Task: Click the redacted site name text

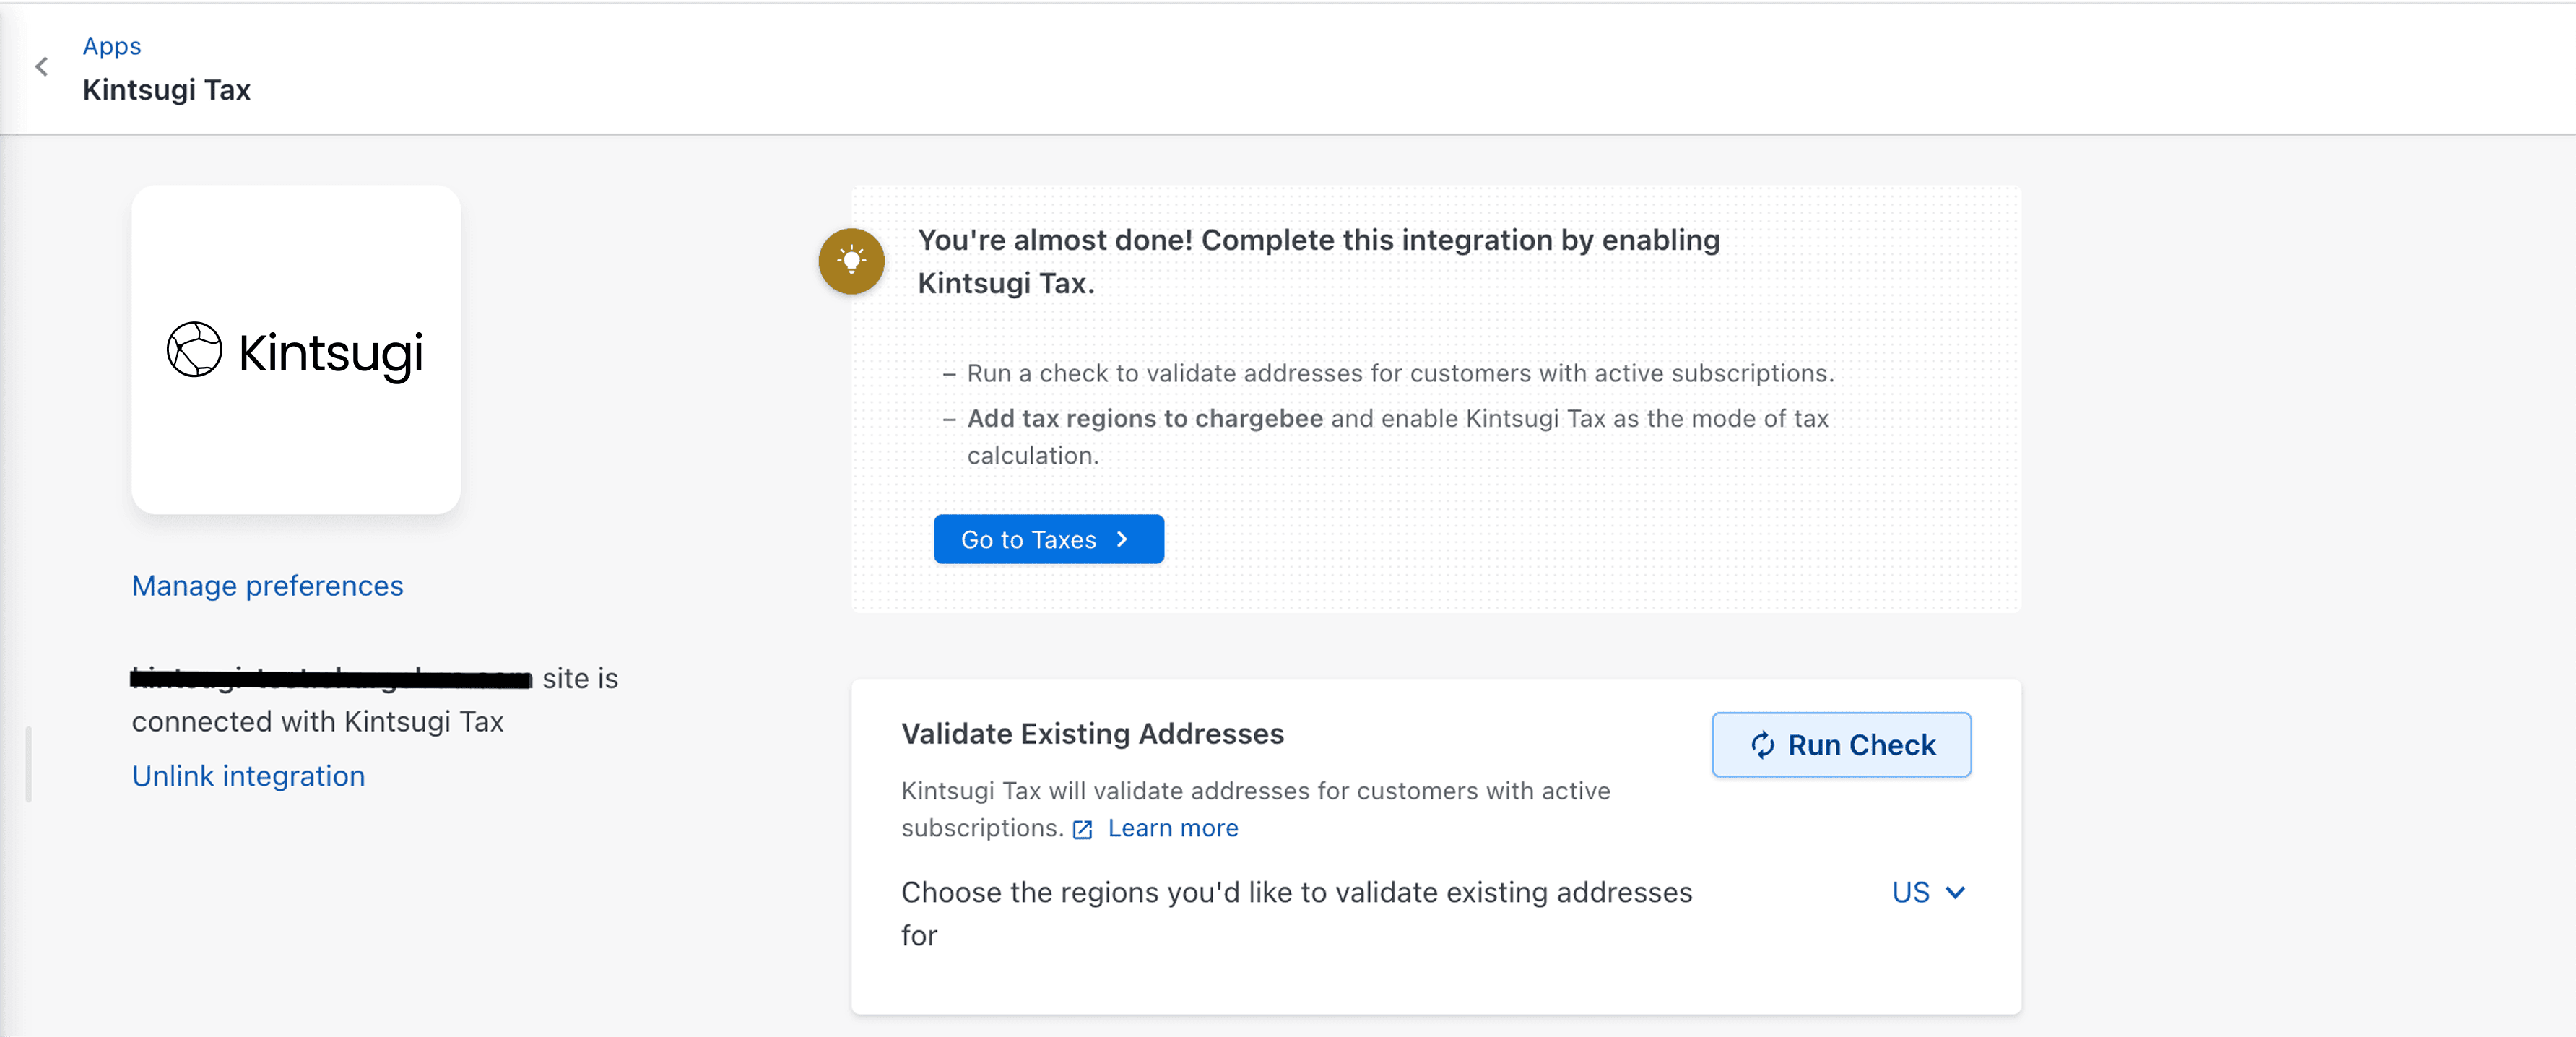Action: [x=331, y=679]
